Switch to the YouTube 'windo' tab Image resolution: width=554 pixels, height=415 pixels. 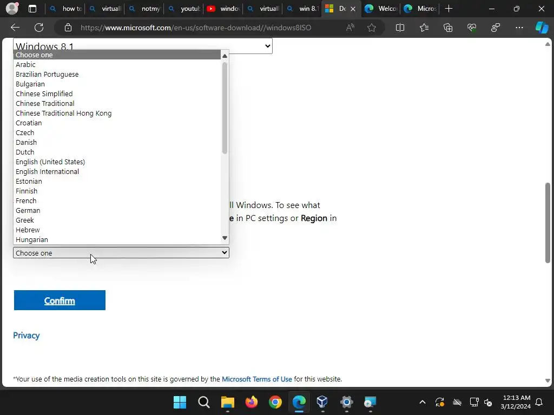click(x=223, y=9)
